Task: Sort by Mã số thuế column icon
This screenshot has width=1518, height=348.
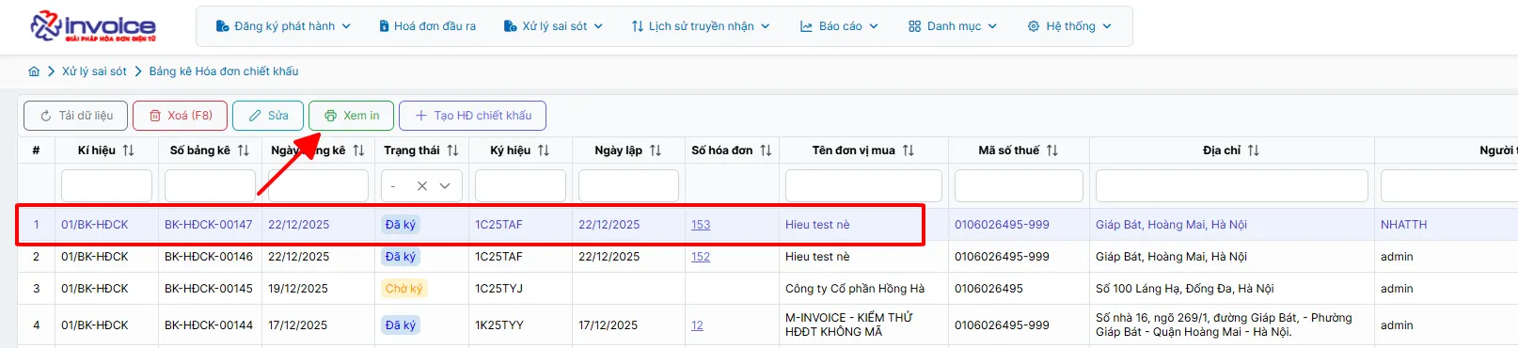Action: click(x=1052, y=150)
